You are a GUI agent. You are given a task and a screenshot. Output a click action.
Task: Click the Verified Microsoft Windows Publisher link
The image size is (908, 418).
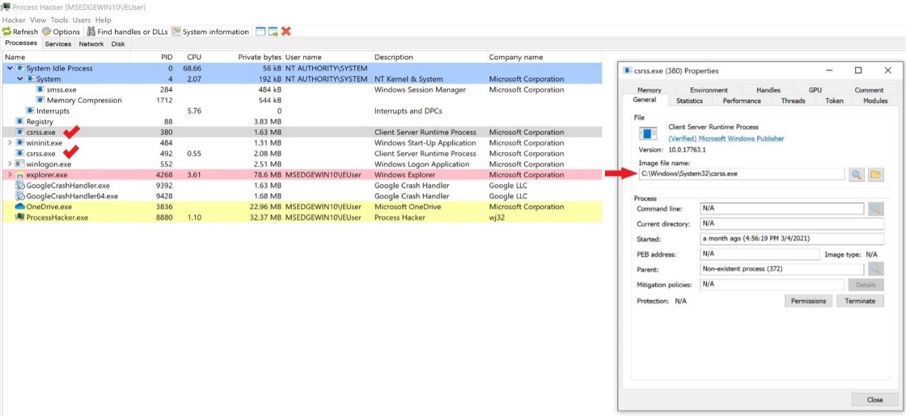click(726, 138)
